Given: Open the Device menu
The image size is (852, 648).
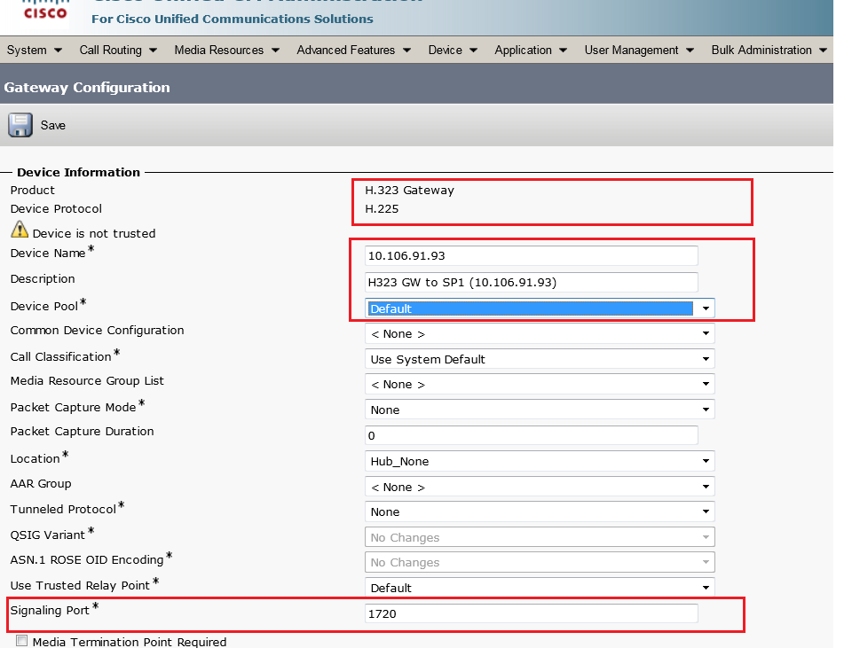Looking at the screenshot, I should [453, 50].
